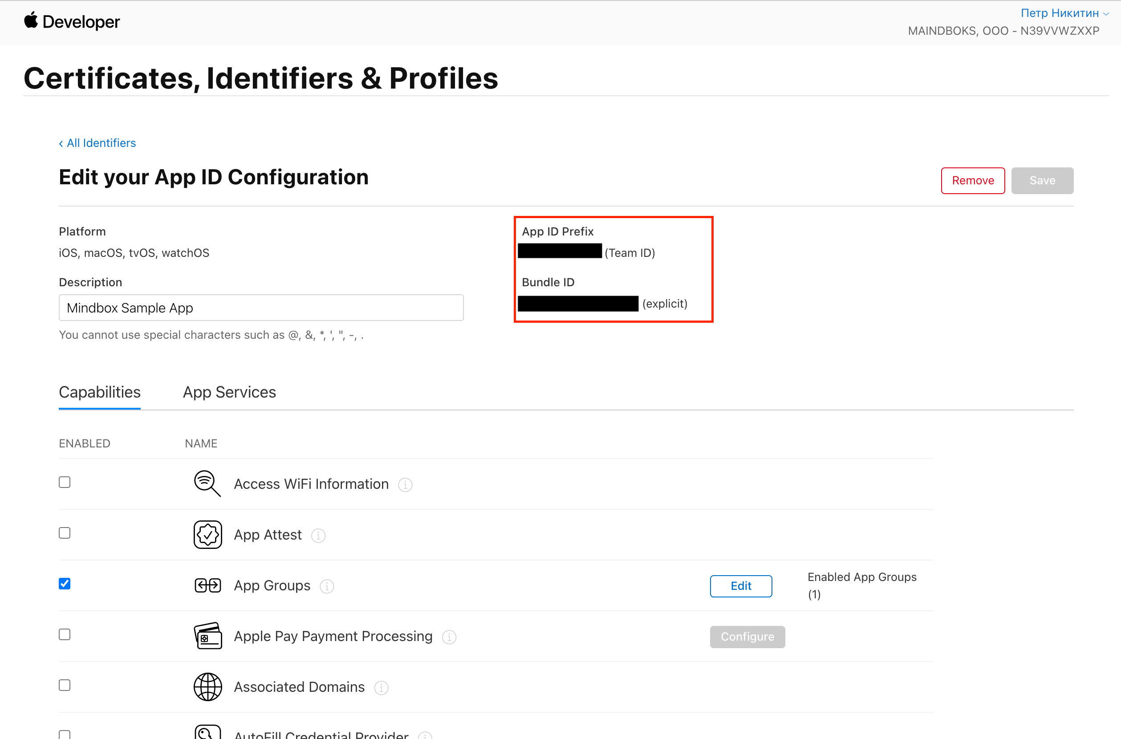Enable Access WiFi Information checkbox
1121x739 pixels.
65,482
